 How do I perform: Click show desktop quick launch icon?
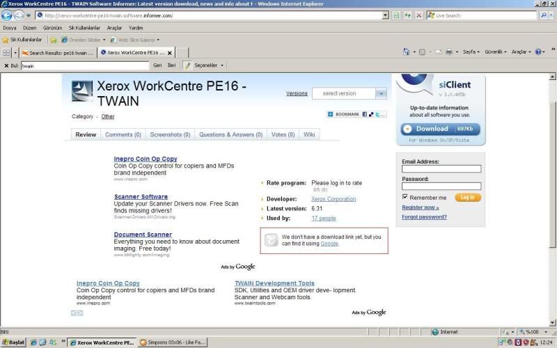pyautogui.click(x=42, y=342)
